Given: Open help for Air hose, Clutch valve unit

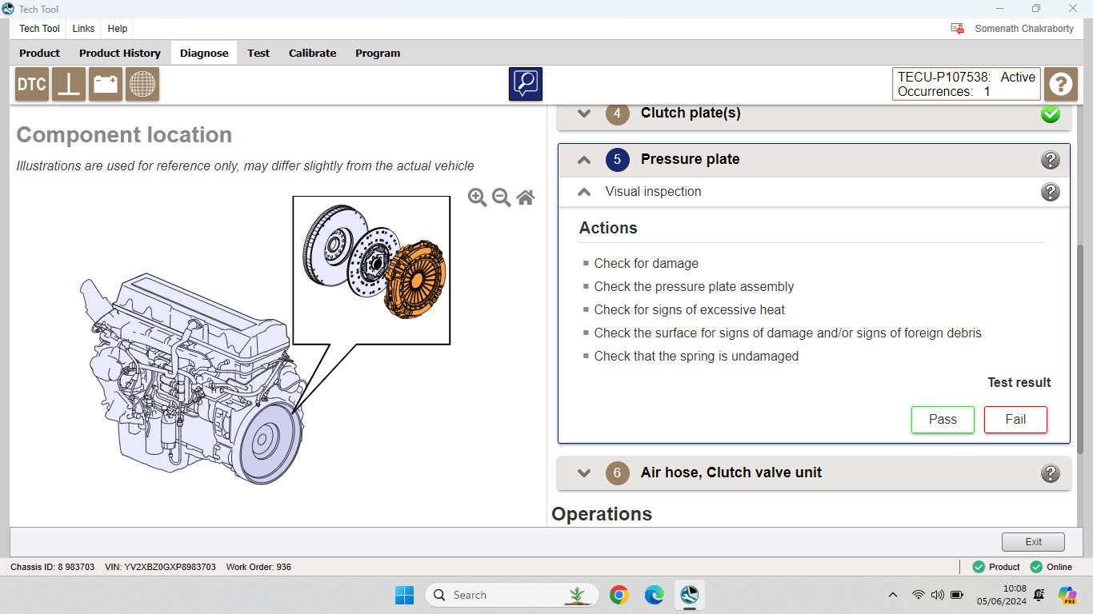Looking at the screenshot, I should click(1051, 473).
